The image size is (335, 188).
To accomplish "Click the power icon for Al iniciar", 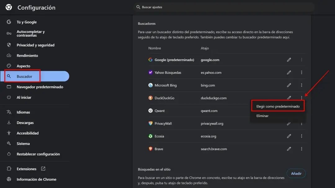I will (9, 97).
